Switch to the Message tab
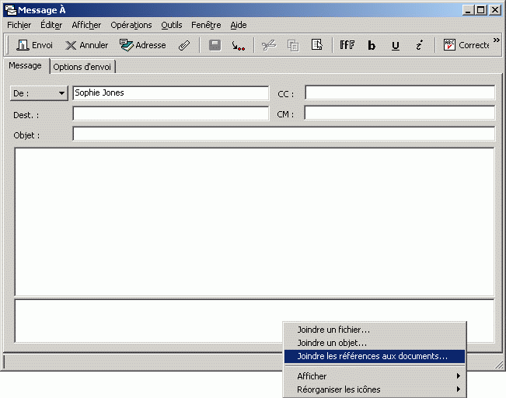The width and height of the screenshot is (506, 398). (x=25, y=65)
